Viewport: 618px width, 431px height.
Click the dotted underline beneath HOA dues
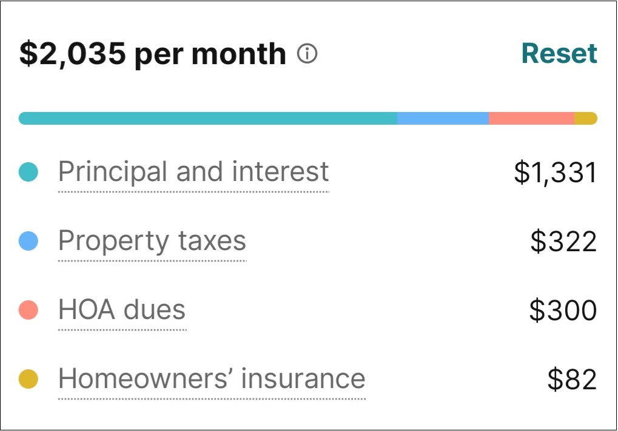click(x=122, y=330)
